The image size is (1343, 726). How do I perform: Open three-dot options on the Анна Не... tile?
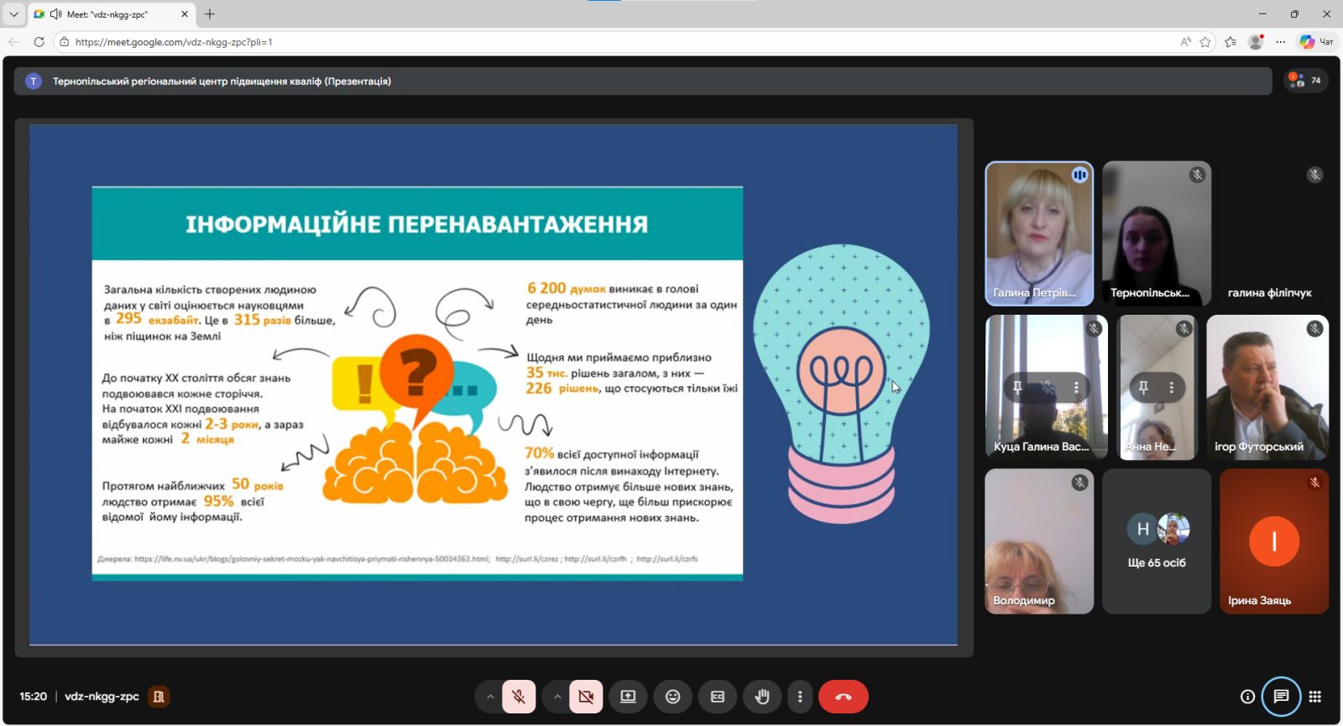[x=1171, y=387]
